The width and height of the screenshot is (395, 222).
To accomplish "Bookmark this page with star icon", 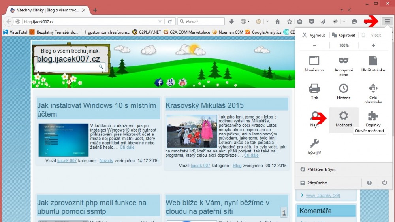I will pyautogui.click(x=289, y=21).
